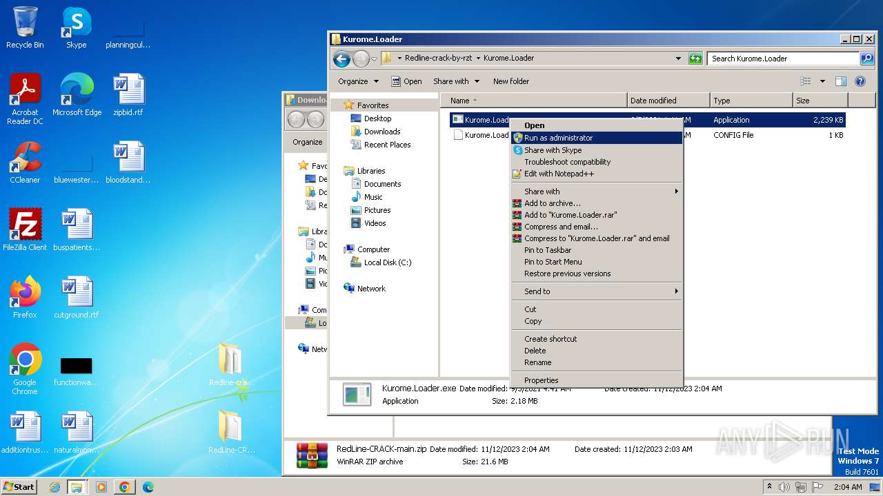Open Acrobat Reader DC desktop icon
The image size is (883, 496).
click(x=25, y=99)
